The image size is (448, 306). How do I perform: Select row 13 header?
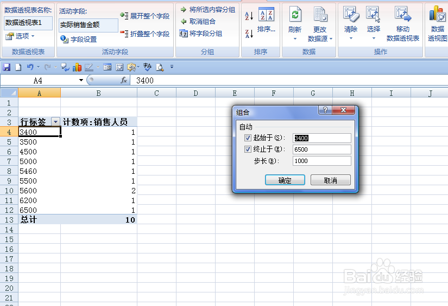(9, 220)
